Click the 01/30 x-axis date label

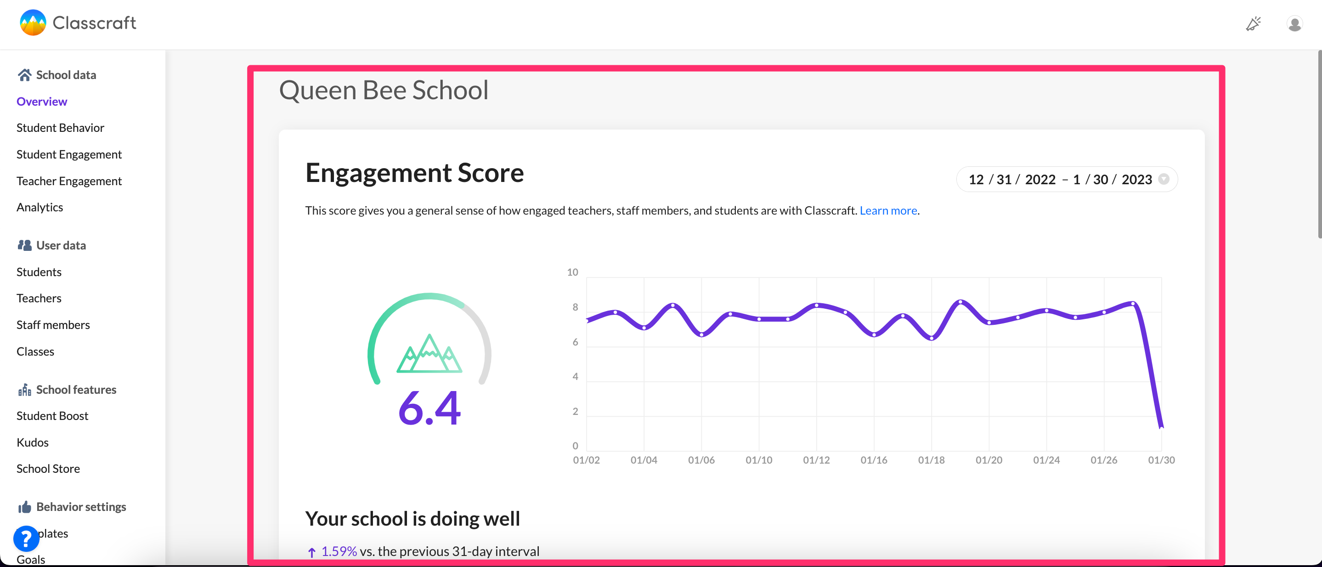tap(1161, 460)
